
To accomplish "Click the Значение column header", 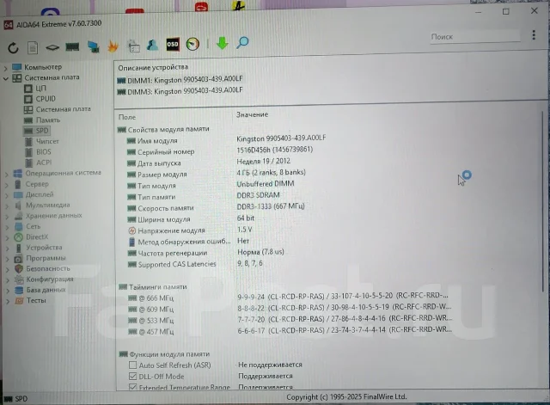I will (x=252, y=114).
